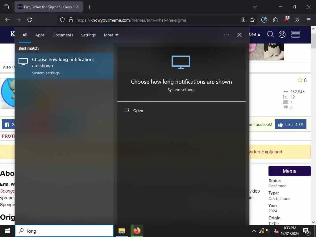Click the page scrollbar up arrow

313,29
